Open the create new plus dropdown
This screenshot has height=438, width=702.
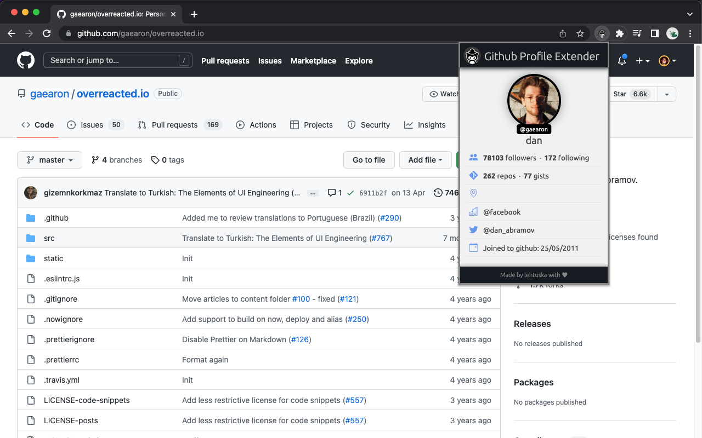click(x=643, y=61)
